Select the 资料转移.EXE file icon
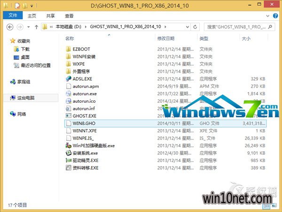This screenshot has height=212, width=282. tap(69, 168)
